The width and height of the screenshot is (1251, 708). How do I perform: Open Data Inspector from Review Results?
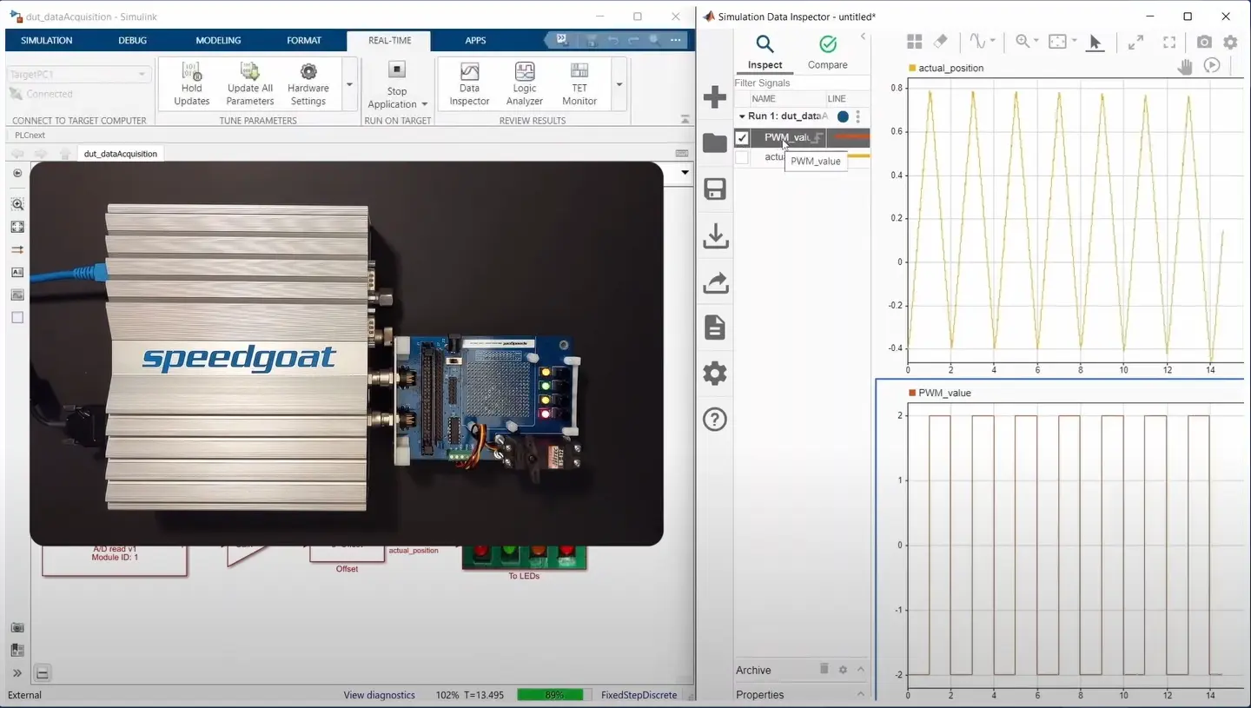(469, 83)
